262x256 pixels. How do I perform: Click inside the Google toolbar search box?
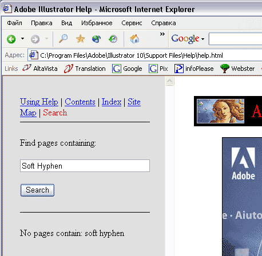point(235,39)
